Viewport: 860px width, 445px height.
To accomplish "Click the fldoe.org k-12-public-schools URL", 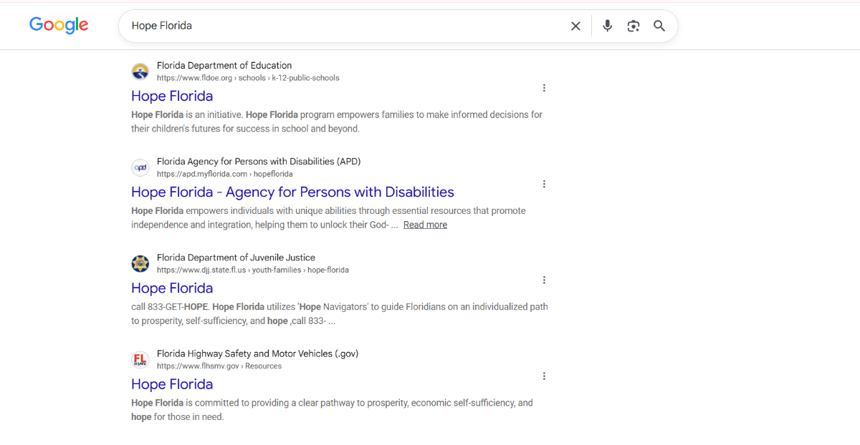I will [248, 78].
